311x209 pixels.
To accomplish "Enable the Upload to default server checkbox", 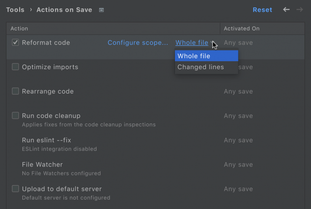I will (15, 189).
